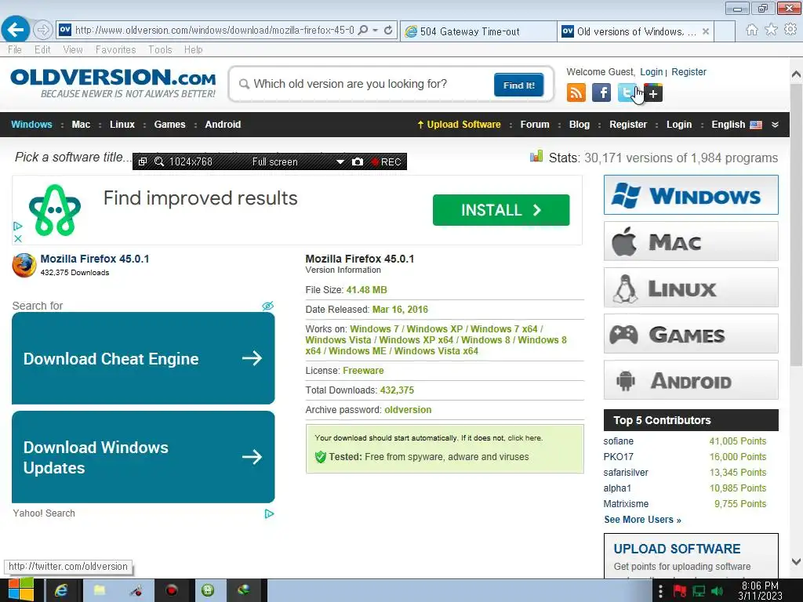Click the browser Back arrow button
This screenshot has width=803, height=602.
coord(16,29)
